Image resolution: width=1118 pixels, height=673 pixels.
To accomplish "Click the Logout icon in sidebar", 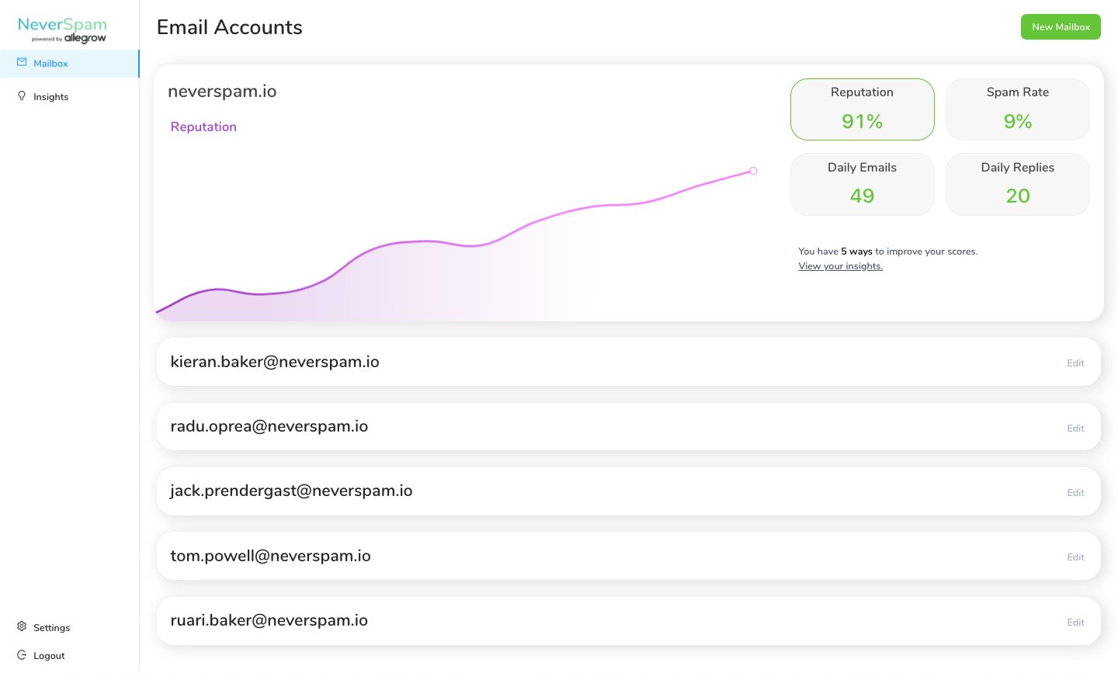I will pyautogui.click(x=22, y=655).
